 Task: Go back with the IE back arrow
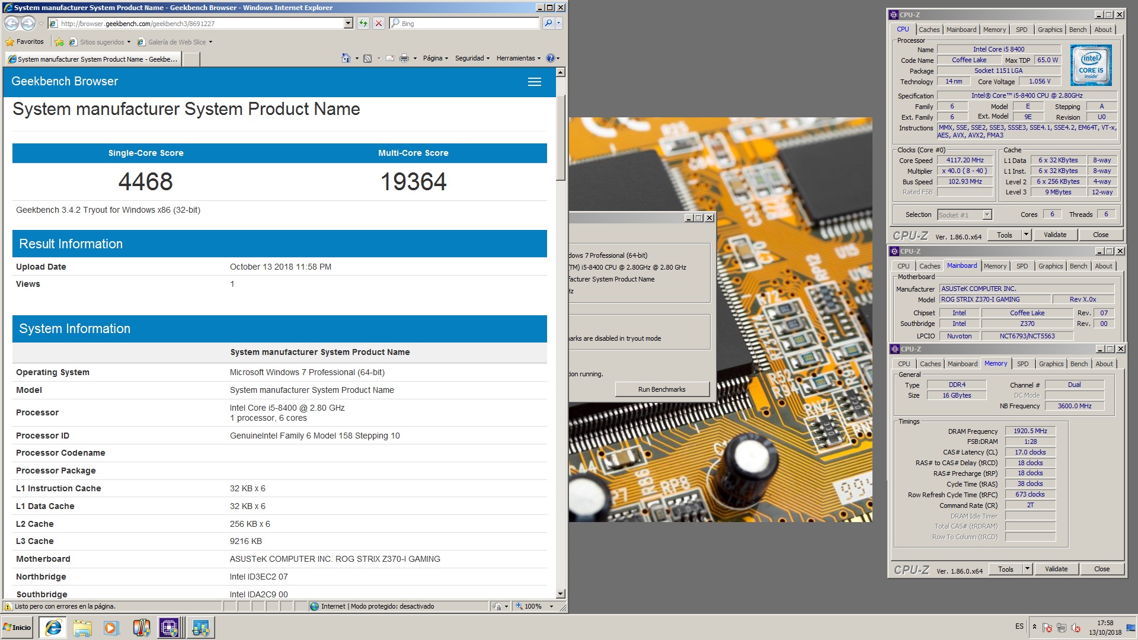tap(11, 24)
